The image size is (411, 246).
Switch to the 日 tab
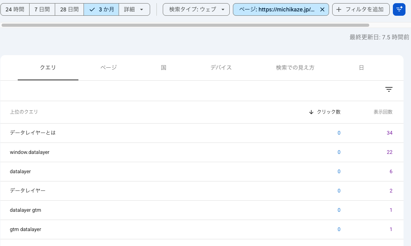tap(361, 68)
